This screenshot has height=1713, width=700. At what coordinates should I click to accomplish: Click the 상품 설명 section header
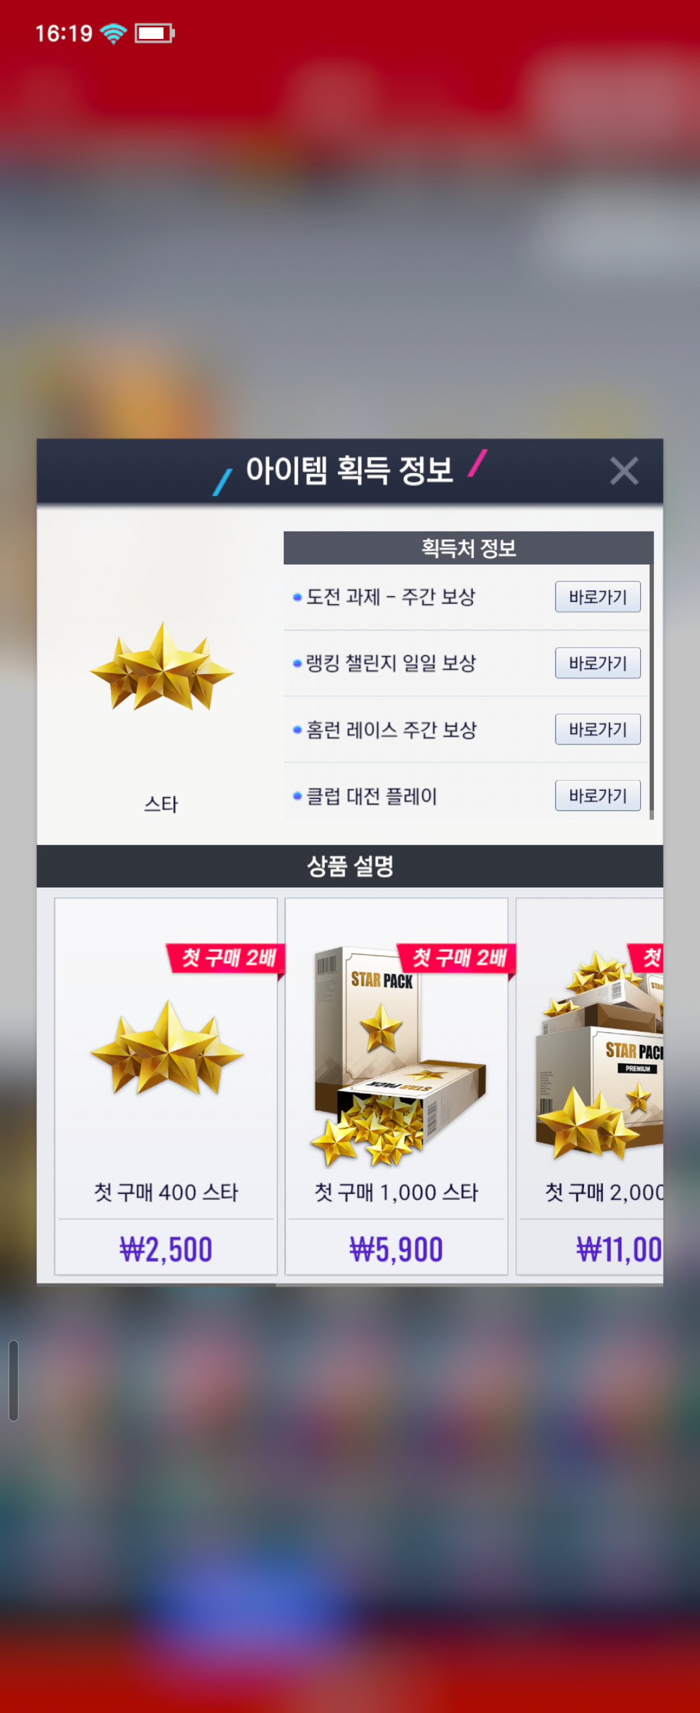click(350, 866)
